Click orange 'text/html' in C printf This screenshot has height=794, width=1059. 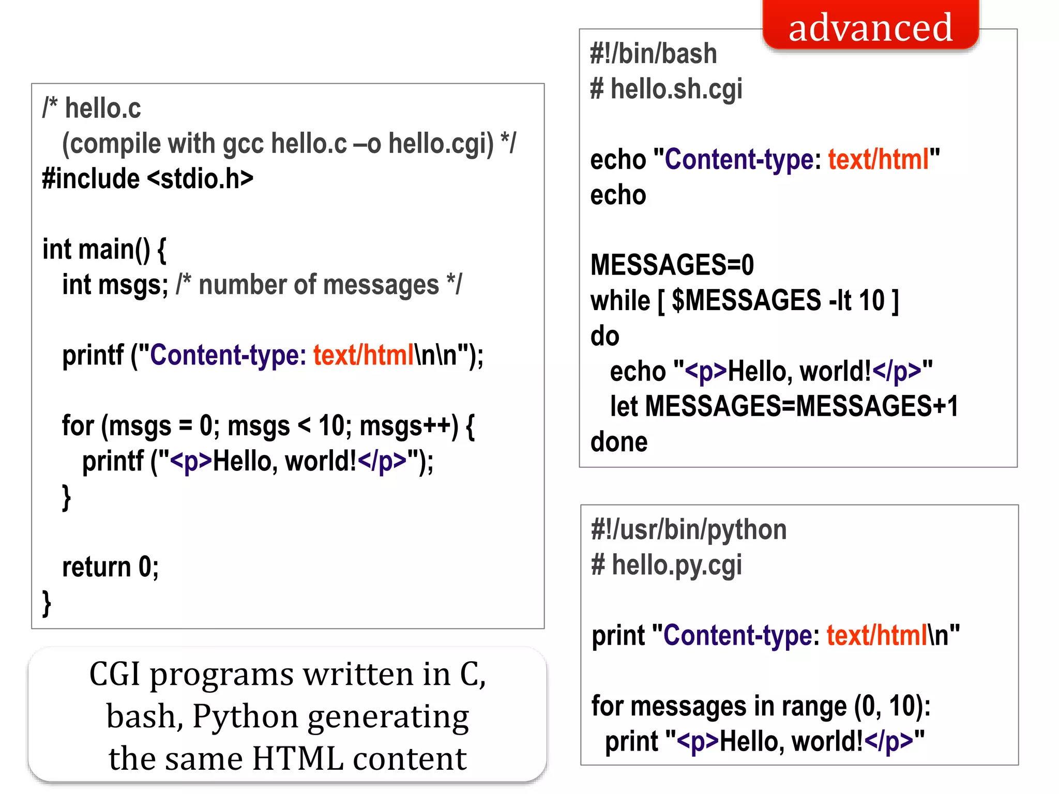click(364, 356)
